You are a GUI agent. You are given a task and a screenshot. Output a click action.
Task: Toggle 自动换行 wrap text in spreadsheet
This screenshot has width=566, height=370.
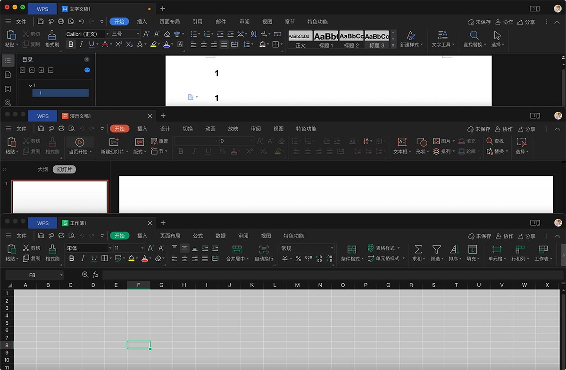click(264, 249)
